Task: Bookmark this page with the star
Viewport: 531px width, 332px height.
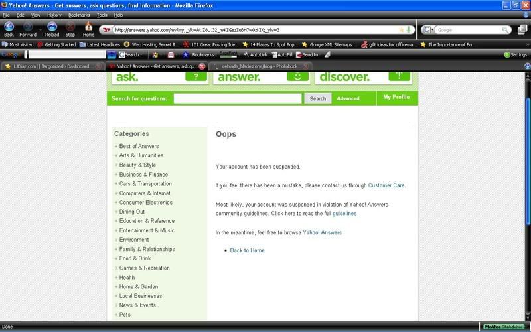Action: (402, 30)
